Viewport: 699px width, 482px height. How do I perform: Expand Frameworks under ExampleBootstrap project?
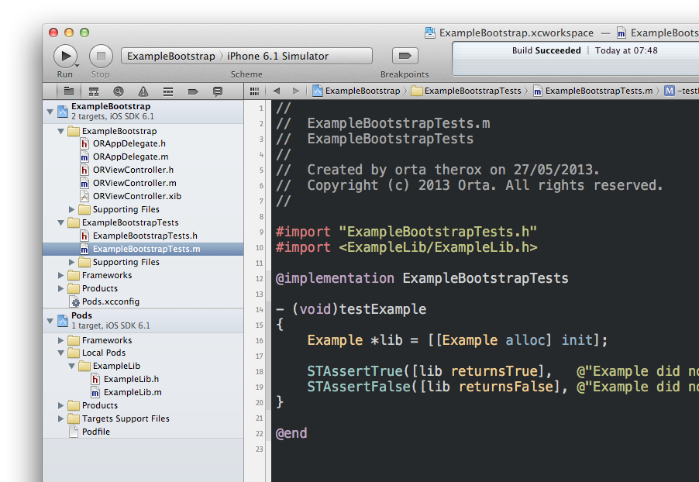tap(60, 276)
